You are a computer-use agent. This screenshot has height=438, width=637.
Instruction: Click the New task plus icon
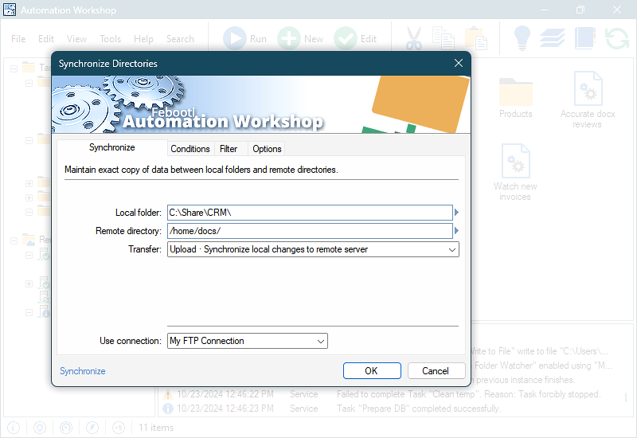(289, 38)
